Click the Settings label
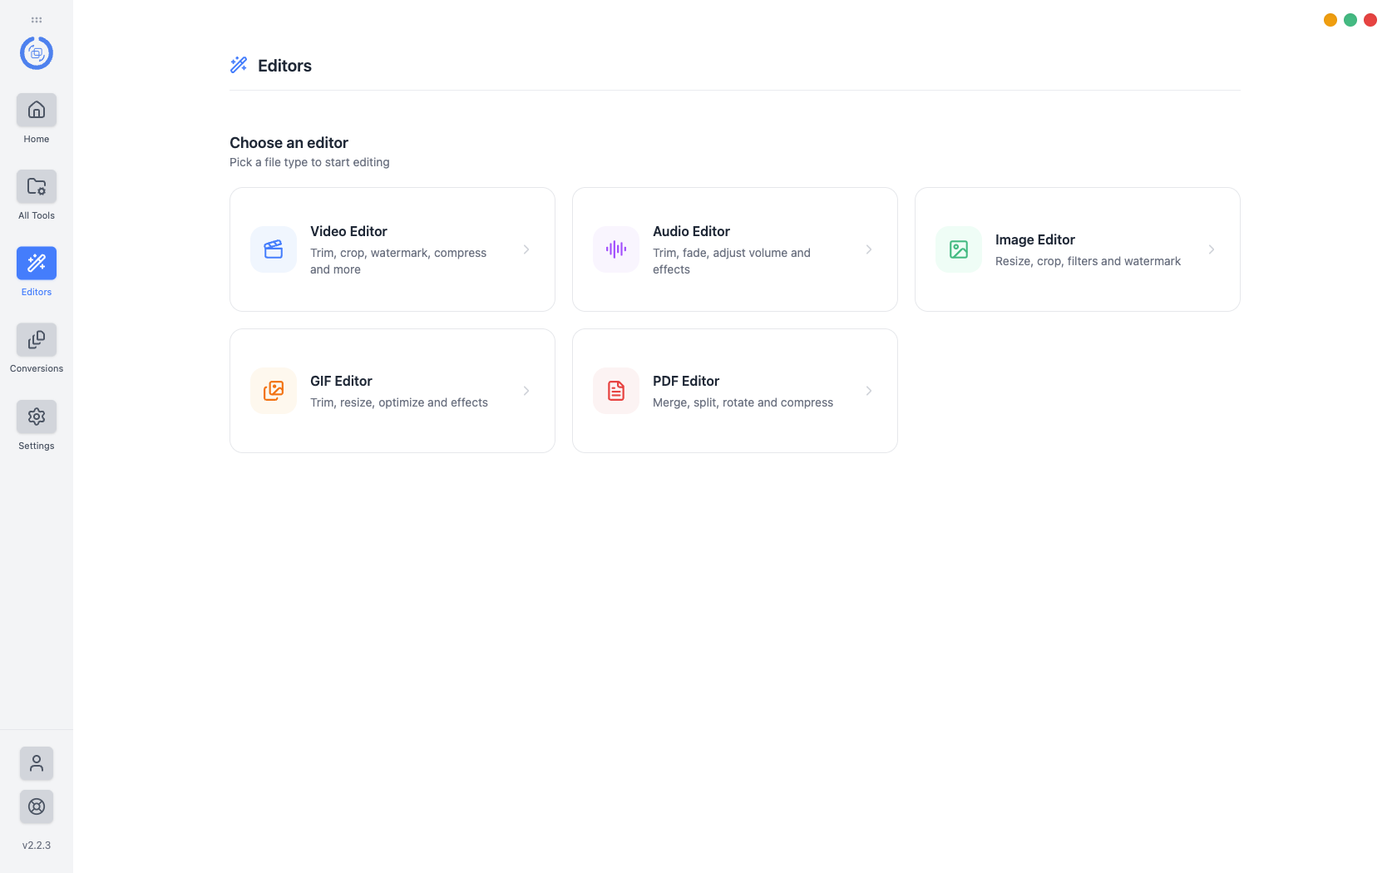Viewport: 1397px width, 873px height. (x=37, y=446)
